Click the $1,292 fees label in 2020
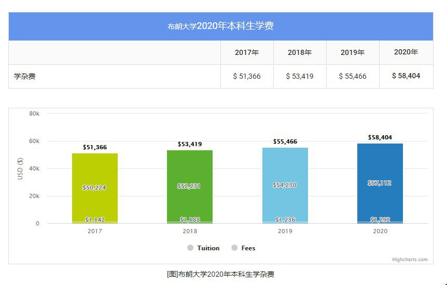Image resolution: width=447 pixels, height=285 pixels. [x=380, y=220]
